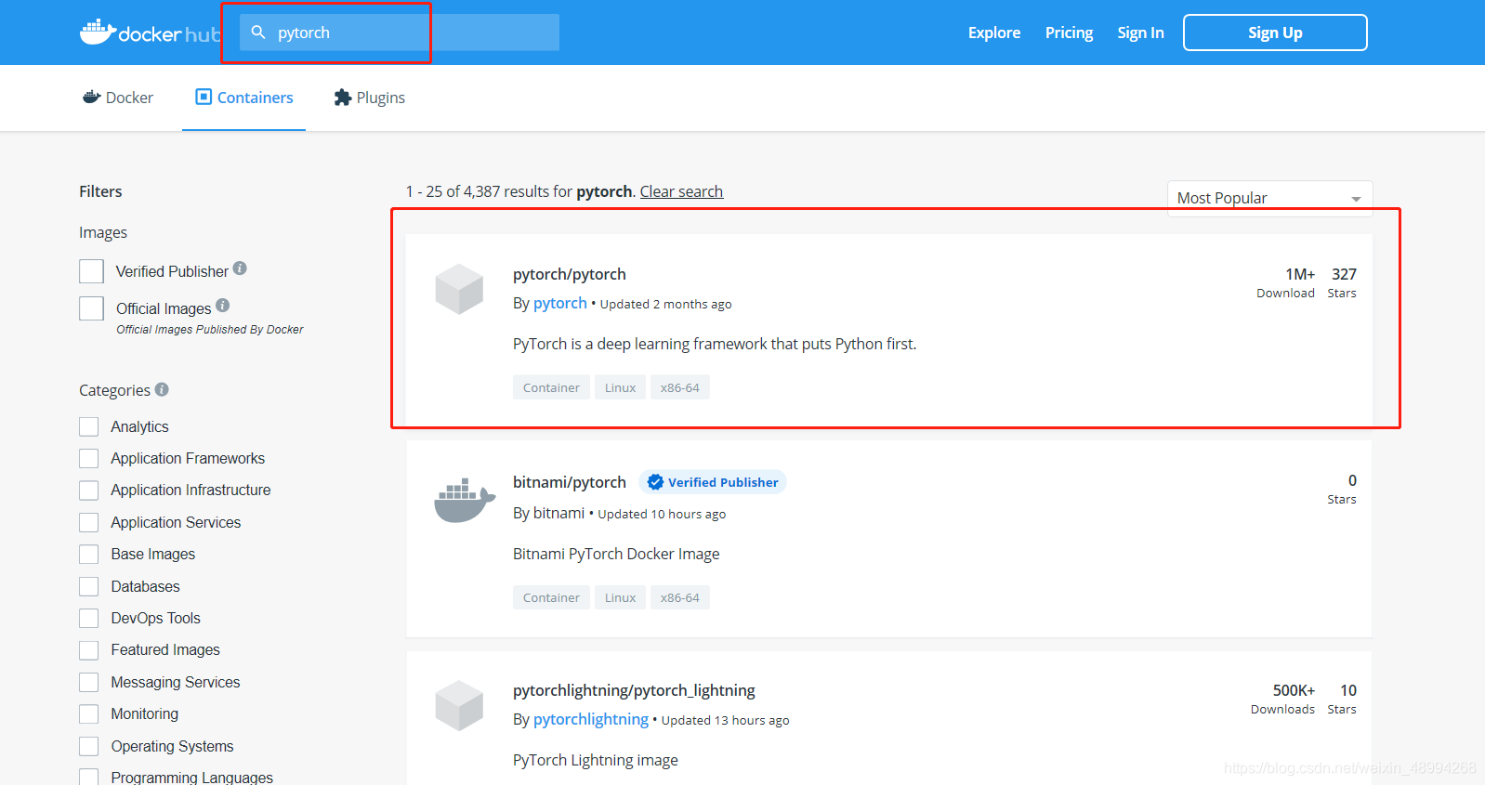The width and height of the screenshot is (1485, 785).
Task: Open Explore in the top navigation
Action: tap(994, 33)
